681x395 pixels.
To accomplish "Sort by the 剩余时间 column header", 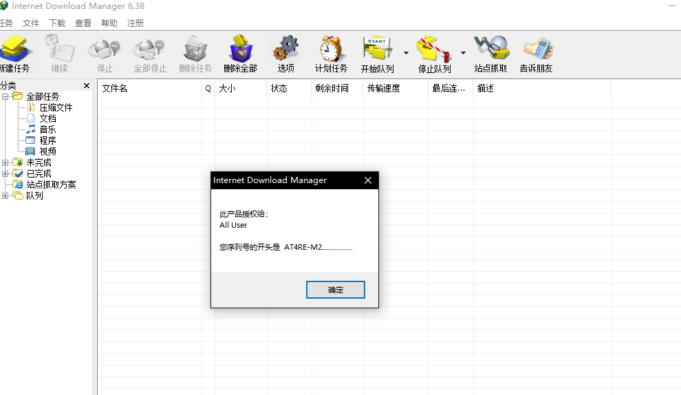I will tap(338, 88).
